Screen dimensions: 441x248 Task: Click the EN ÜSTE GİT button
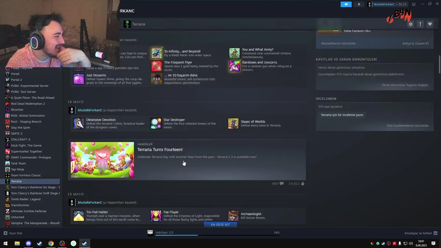220,225
